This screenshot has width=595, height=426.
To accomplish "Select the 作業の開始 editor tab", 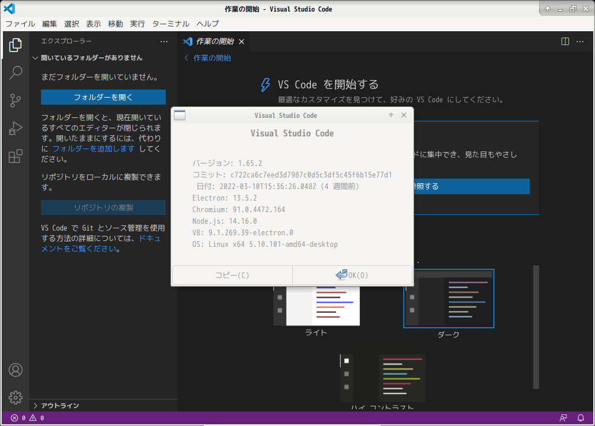I will [x=214, y=42].
